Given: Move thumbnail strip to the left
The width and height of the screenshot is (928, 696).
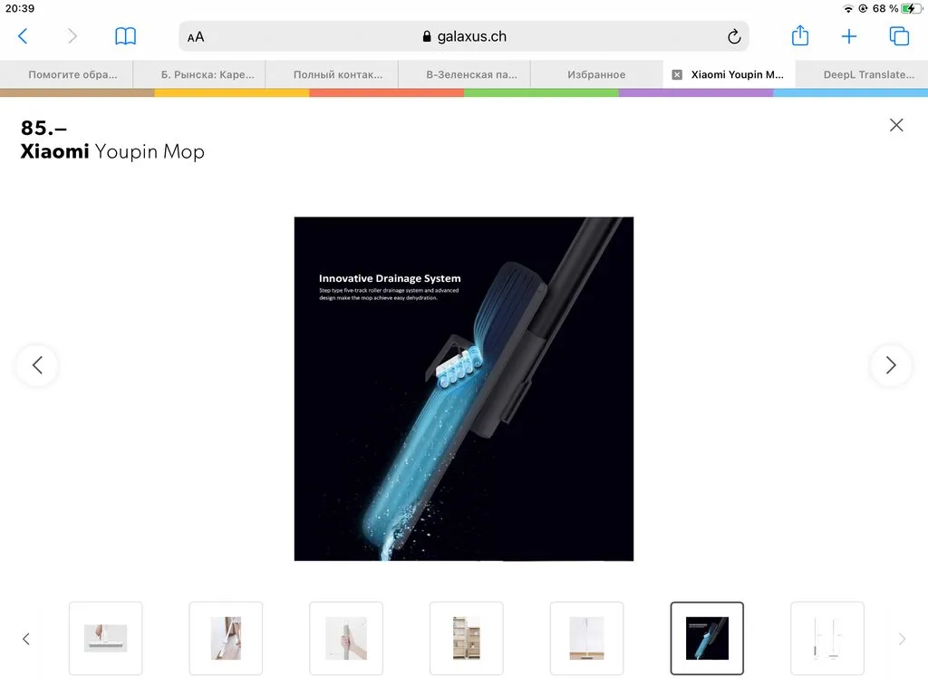Looking at the screenshot, I should (x=26, y=639).
